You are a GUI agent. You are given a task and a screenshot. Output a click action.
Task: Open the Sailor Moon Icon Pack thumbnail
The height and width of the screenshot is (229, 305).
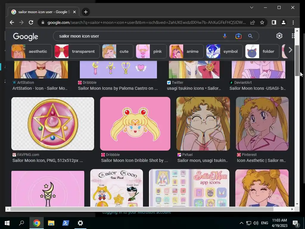[x=116, y=188]
